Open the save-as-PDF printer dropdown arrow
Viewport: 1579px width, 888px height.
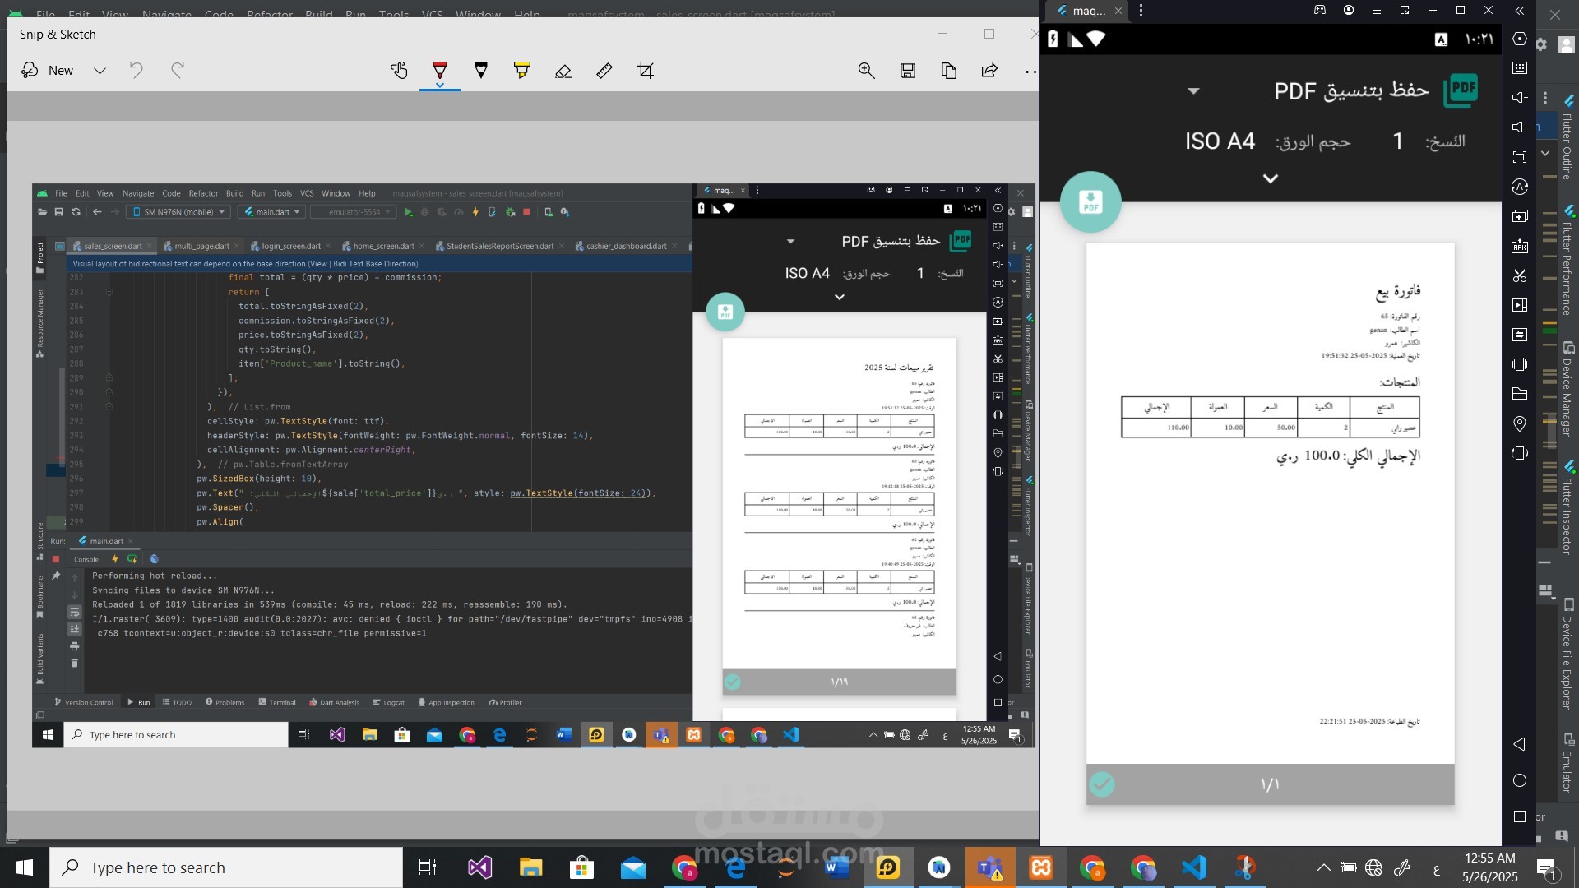(1193, 90)
